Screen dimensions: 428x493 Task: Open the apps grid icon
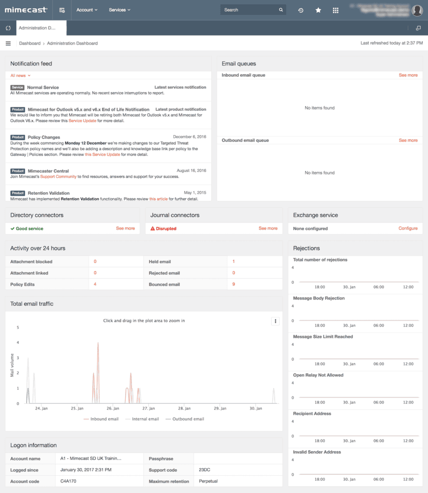click(x=336, y=10)
